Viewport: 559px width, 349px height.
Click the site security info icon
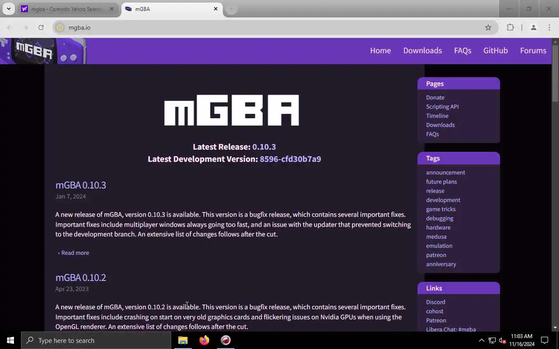[x=60, y=27]
